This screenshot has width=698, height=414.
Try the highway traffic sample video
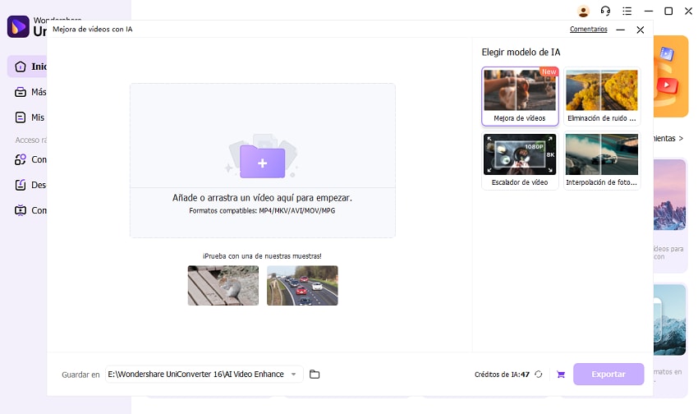tap(302, 285)
